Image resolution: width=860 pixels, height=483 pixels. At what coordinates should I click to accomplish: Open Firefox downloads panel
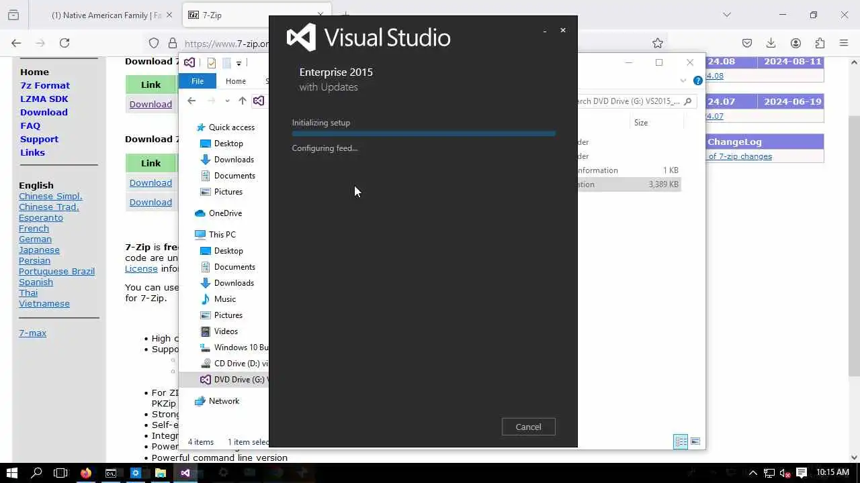(x=771, y=43)
